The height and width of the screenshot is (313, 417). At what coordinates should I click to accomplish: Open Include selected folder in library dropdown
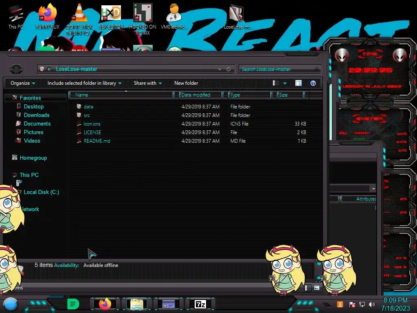pyautogui.click(x=84, y=83)
